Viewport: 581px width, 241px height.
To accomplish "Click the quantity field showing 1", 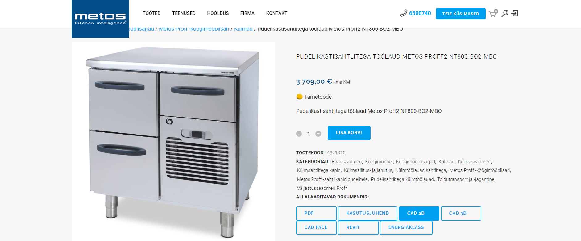I will point(309,134).
